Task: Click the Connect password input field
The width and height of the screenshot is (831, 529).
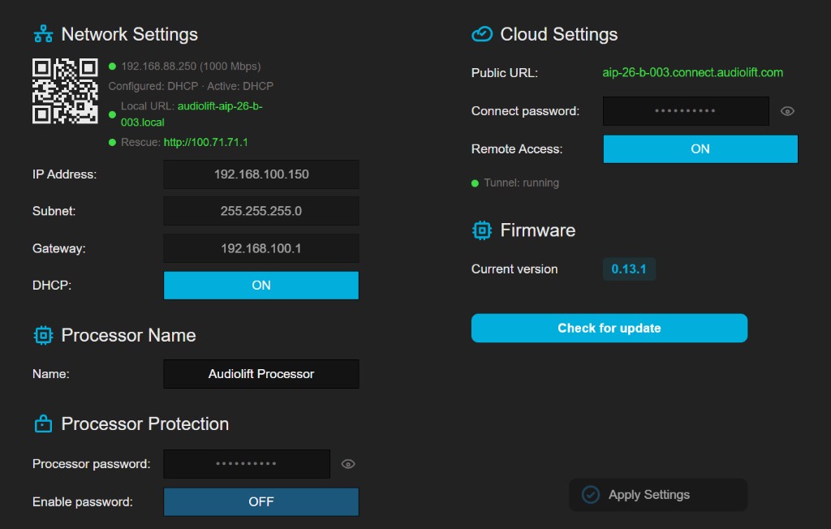Action: coord(686,111)
